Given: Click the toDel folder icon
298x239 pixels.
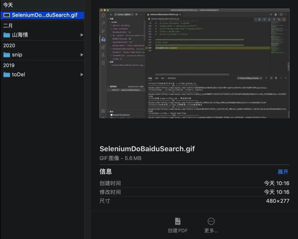Looking at the screenshot, I should [7, 75].
